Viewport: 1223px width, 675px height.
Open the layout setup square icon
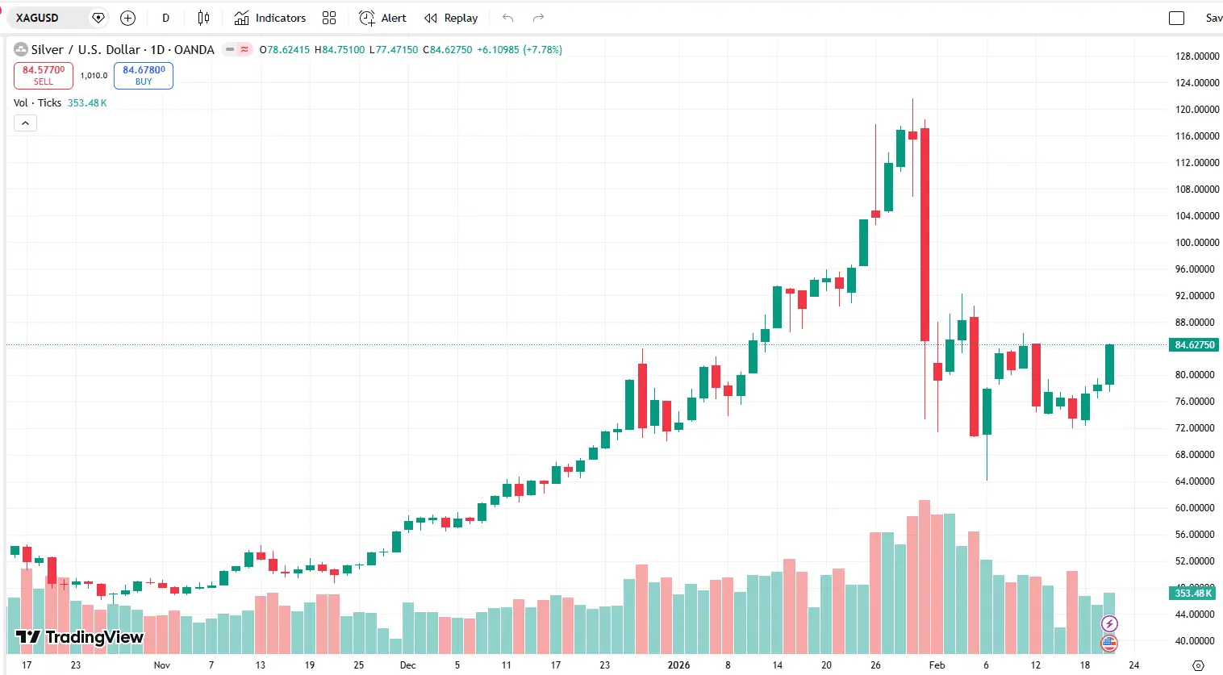click(x=1177, y=18)
